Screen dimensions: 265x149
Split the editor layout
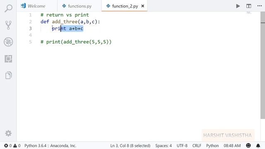click(248, 6)
